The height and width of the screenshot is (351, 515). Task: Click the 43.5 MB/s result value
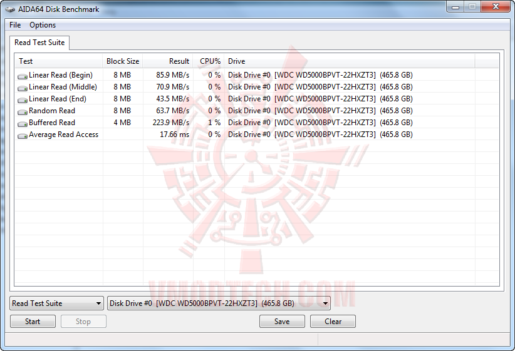tap(173, 98)
